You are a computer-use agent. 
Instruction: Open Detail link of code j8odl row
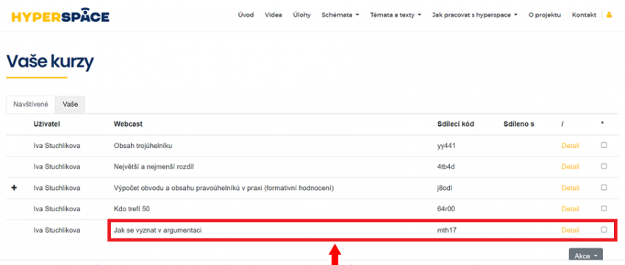point(570,188)
